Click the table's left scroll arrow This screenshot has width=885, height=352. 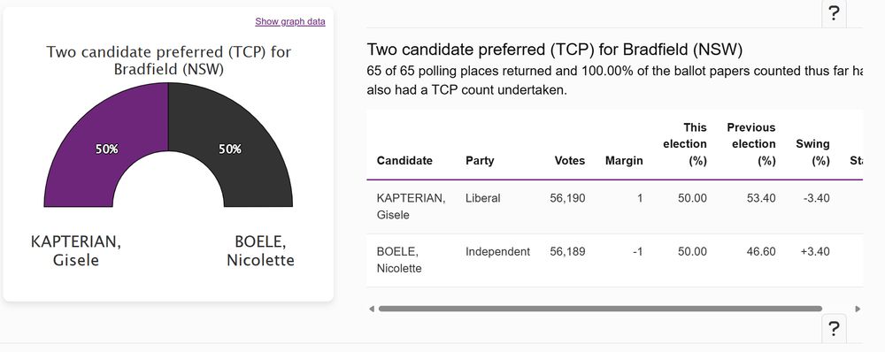coord(371,309)
